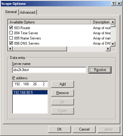Toggle the 006 DNS Servers checkbox
This screenshot has height=136, width=123.
pos(11,43)
